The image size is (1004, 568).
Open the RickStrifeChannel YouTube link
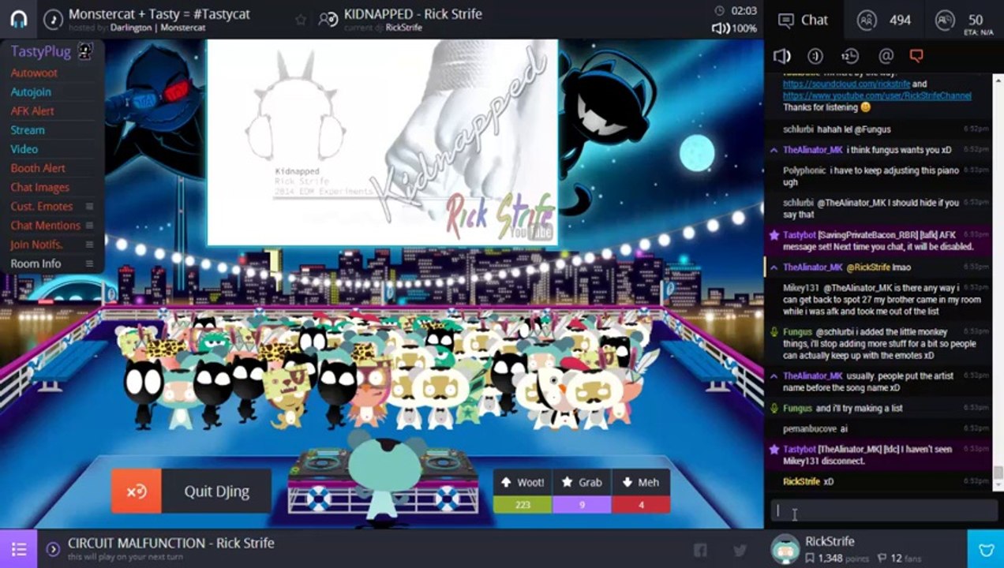[x=877, y=95]
